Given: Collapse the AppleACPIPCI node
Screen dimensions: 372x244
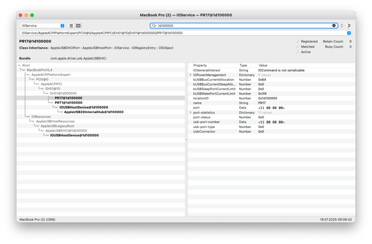Looking at the screenshot, I should tap(38, 84).
